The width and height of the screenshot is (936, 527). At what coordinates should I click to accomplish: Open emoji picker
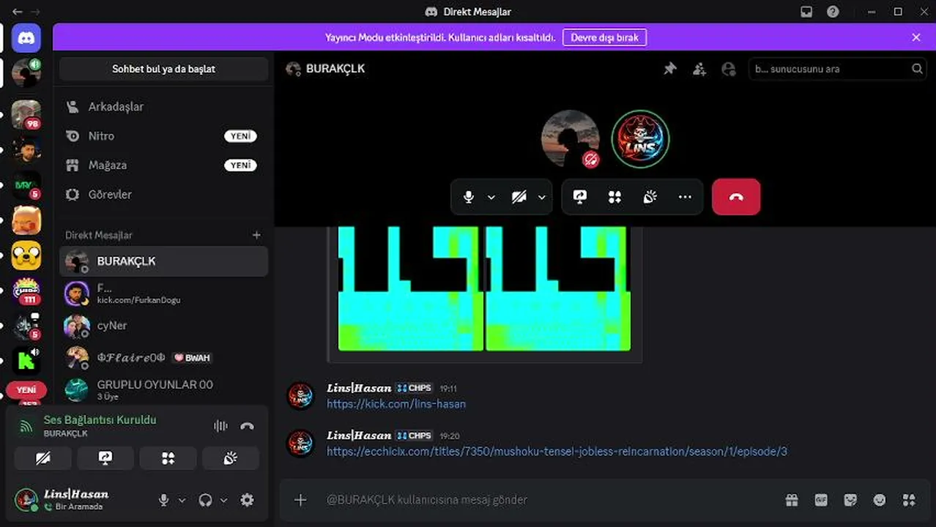[880, 500]
